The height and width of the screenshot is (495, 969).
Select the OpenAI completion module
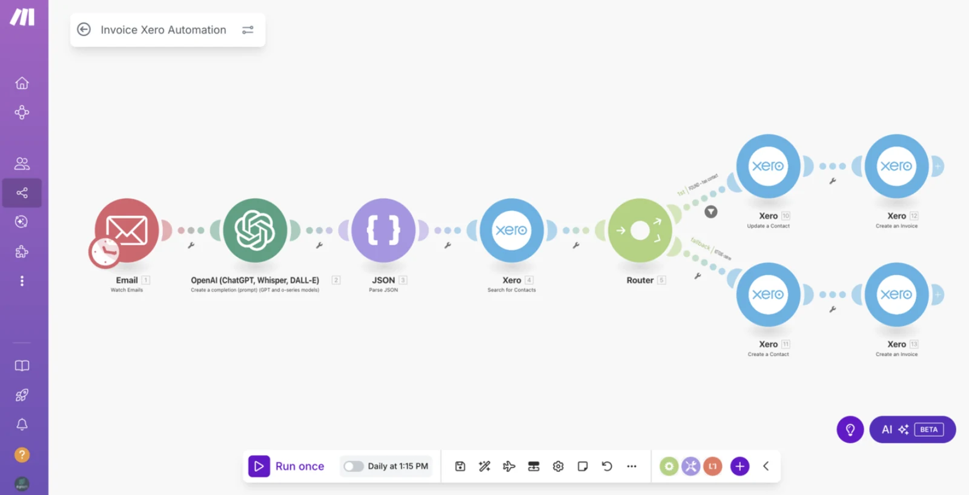pos(255,230)
